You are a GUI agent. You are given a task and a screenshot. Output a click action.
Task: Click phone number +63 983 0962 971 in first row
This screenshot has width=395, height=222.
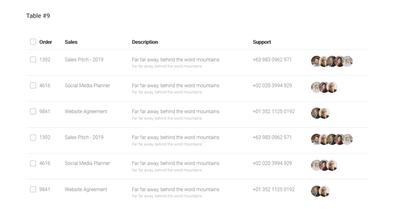[x=272, y=60]
